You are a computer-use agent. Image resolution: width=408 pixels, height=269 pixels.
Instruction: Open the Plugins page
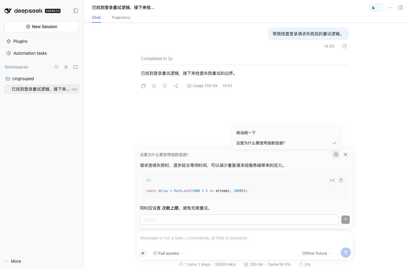tap(42, 41)
